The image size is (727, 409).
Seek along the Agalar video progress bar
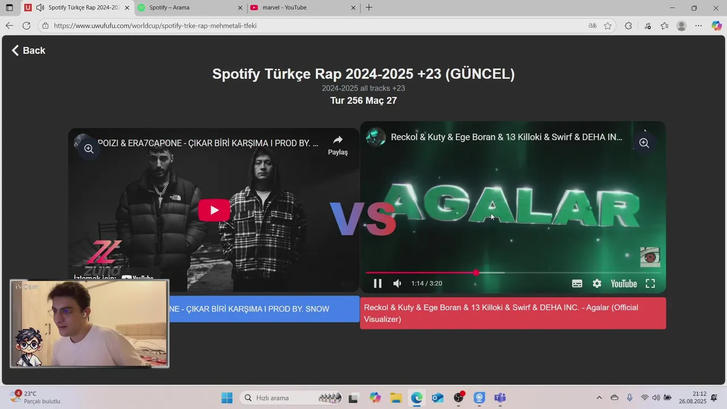pos(513,273)
